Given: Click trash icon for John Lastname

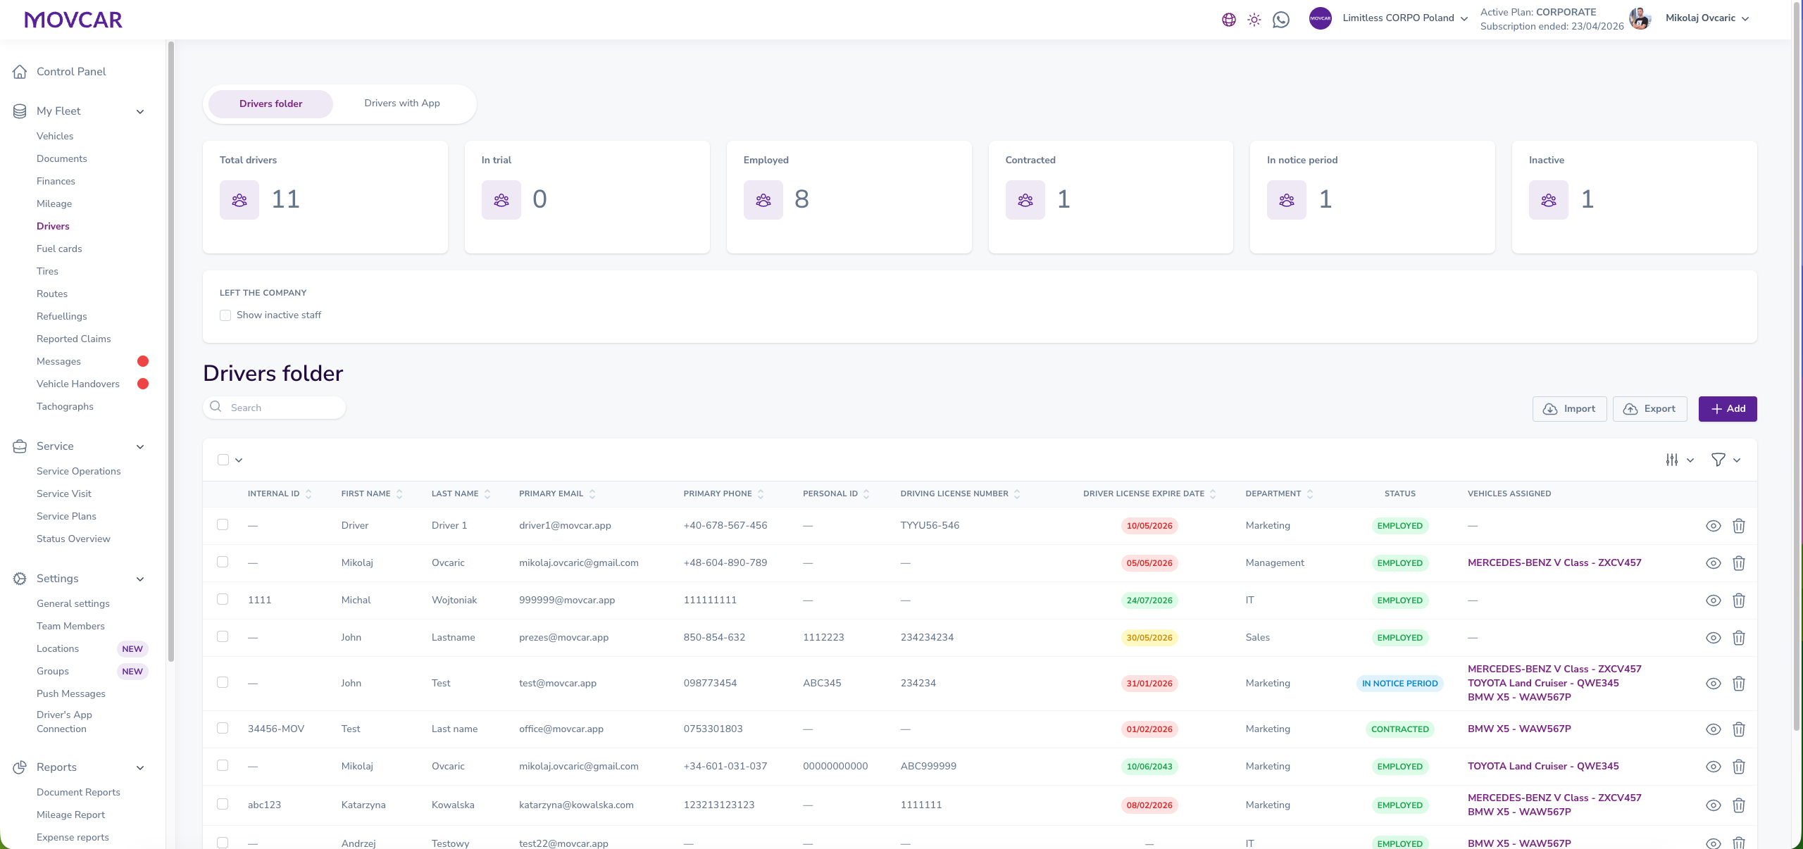Looking at the screenshot, I should 1739,638.
